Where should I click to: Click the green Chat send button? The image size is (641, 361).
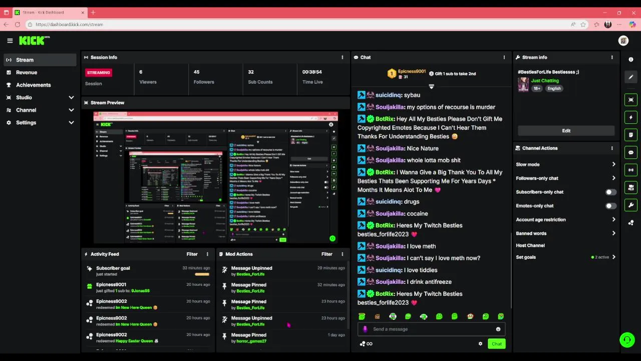point(496,344)
